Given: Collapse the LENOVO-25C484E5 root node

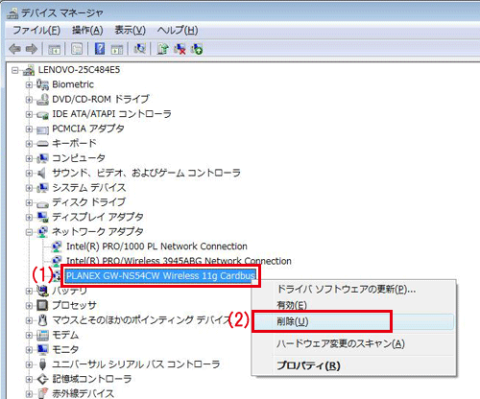Looking at the screenshot, I should [x=14, y=70].
